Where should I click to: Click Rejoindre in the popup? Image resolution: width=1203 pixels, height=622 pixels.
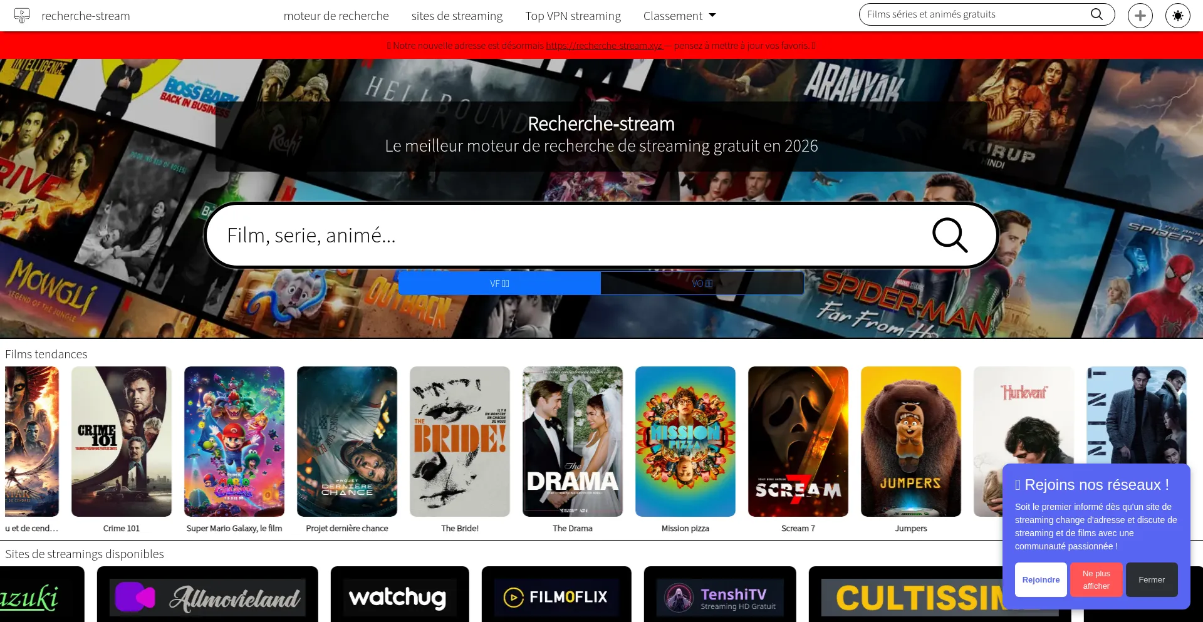(x=1041, y=579)
